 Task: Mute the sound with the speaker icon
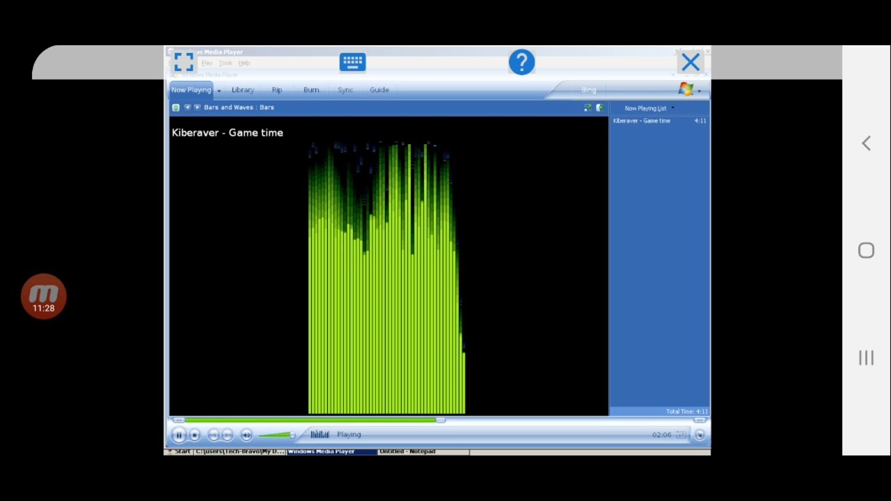pyautogui.click(x=246, y=435)
